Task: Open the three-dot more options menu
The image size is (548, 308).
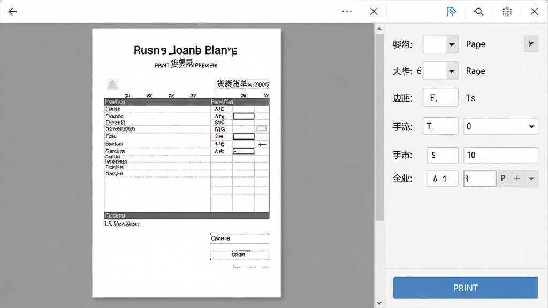Action: click(347, 12)
